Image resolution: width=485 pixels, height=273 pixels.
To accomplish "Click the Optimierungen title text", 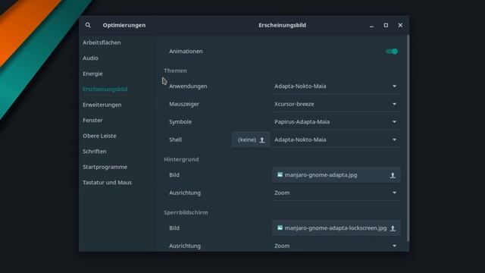I will click(x=124, y=25).
